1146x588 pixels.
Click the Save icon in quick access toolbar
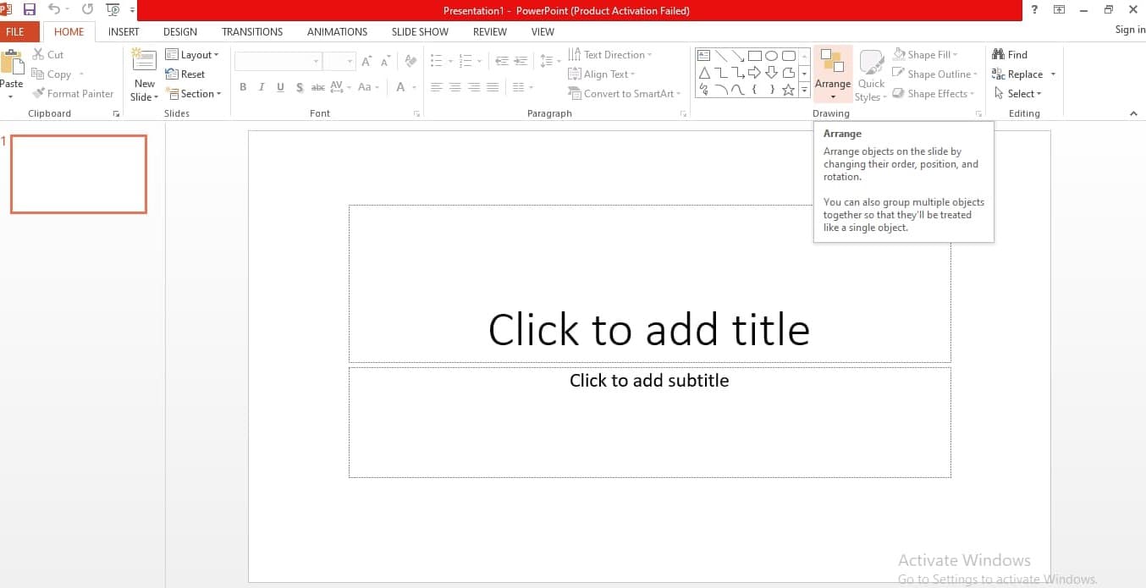30,9
